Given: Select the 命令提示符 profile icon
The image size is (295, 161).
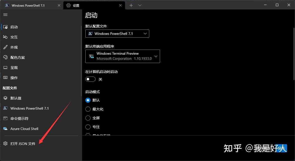Looking at the screenshot, I should tap(6, 118).
